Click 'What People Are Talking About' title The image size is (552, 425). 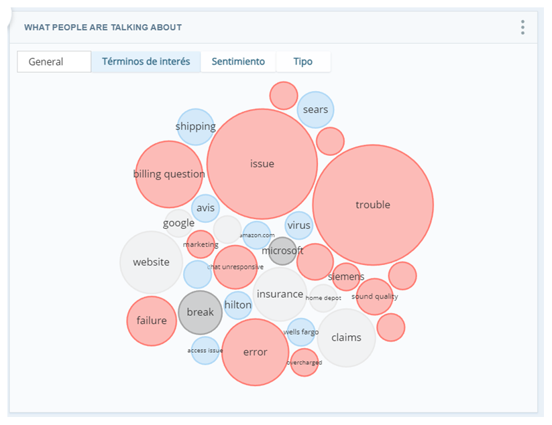point(103,27)
